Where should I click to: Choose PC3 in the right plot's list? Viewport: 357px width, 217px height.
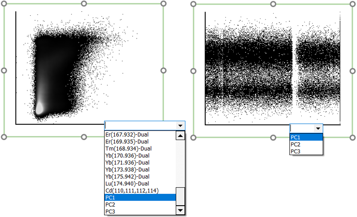click(306, 151)
